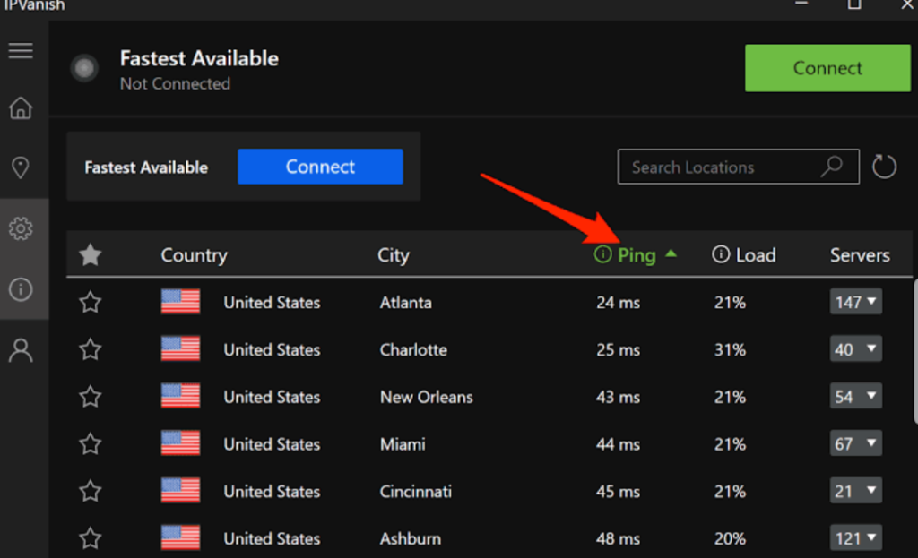Click the 43 ms ping value
Image resolution: width=918 pixels, height=558 pixels.
[619, 397]
